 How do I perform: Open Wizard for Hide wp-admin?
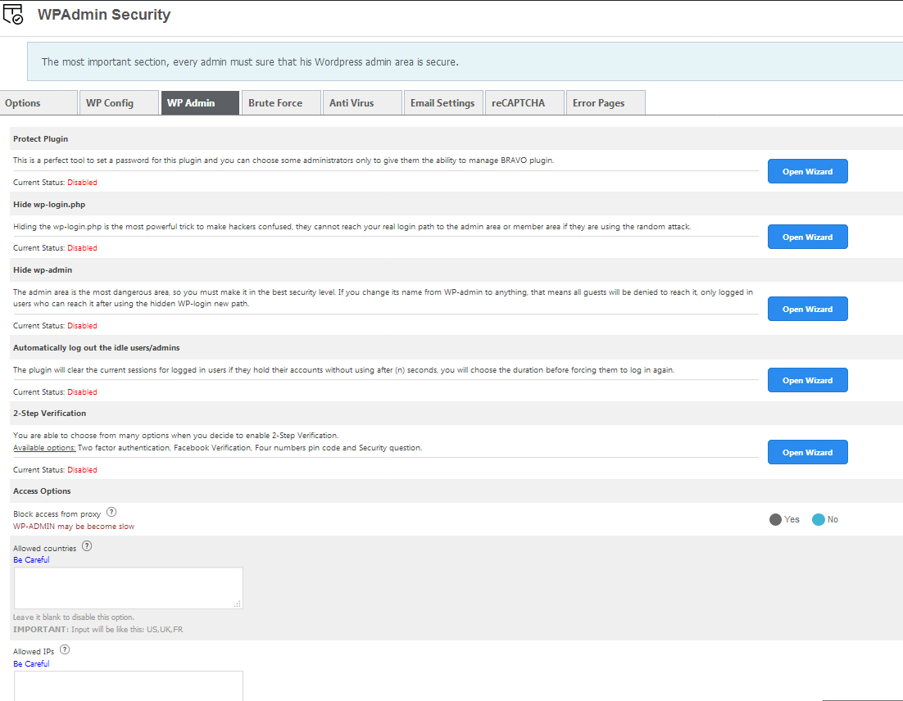tap(807, 309)
